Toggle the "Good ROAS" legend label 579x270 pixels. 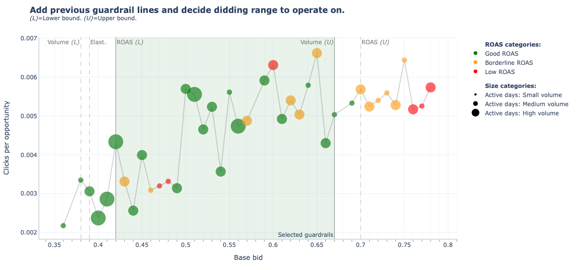click(x=501, y=54)
